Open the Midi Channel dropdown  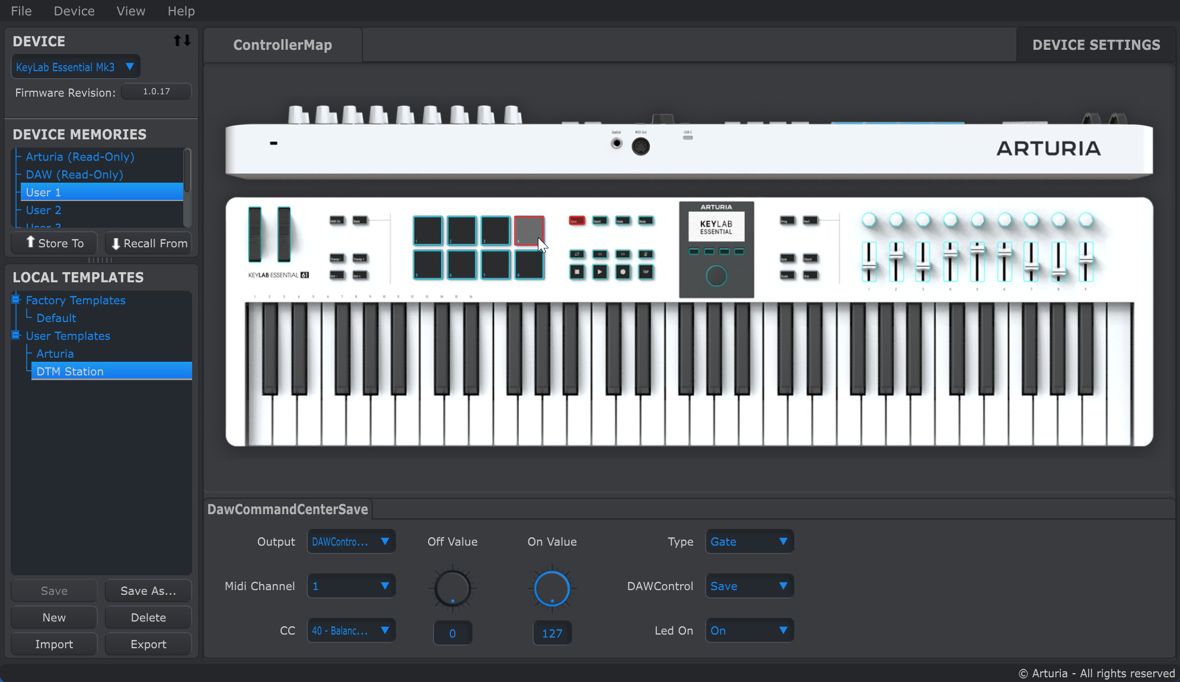351,586
